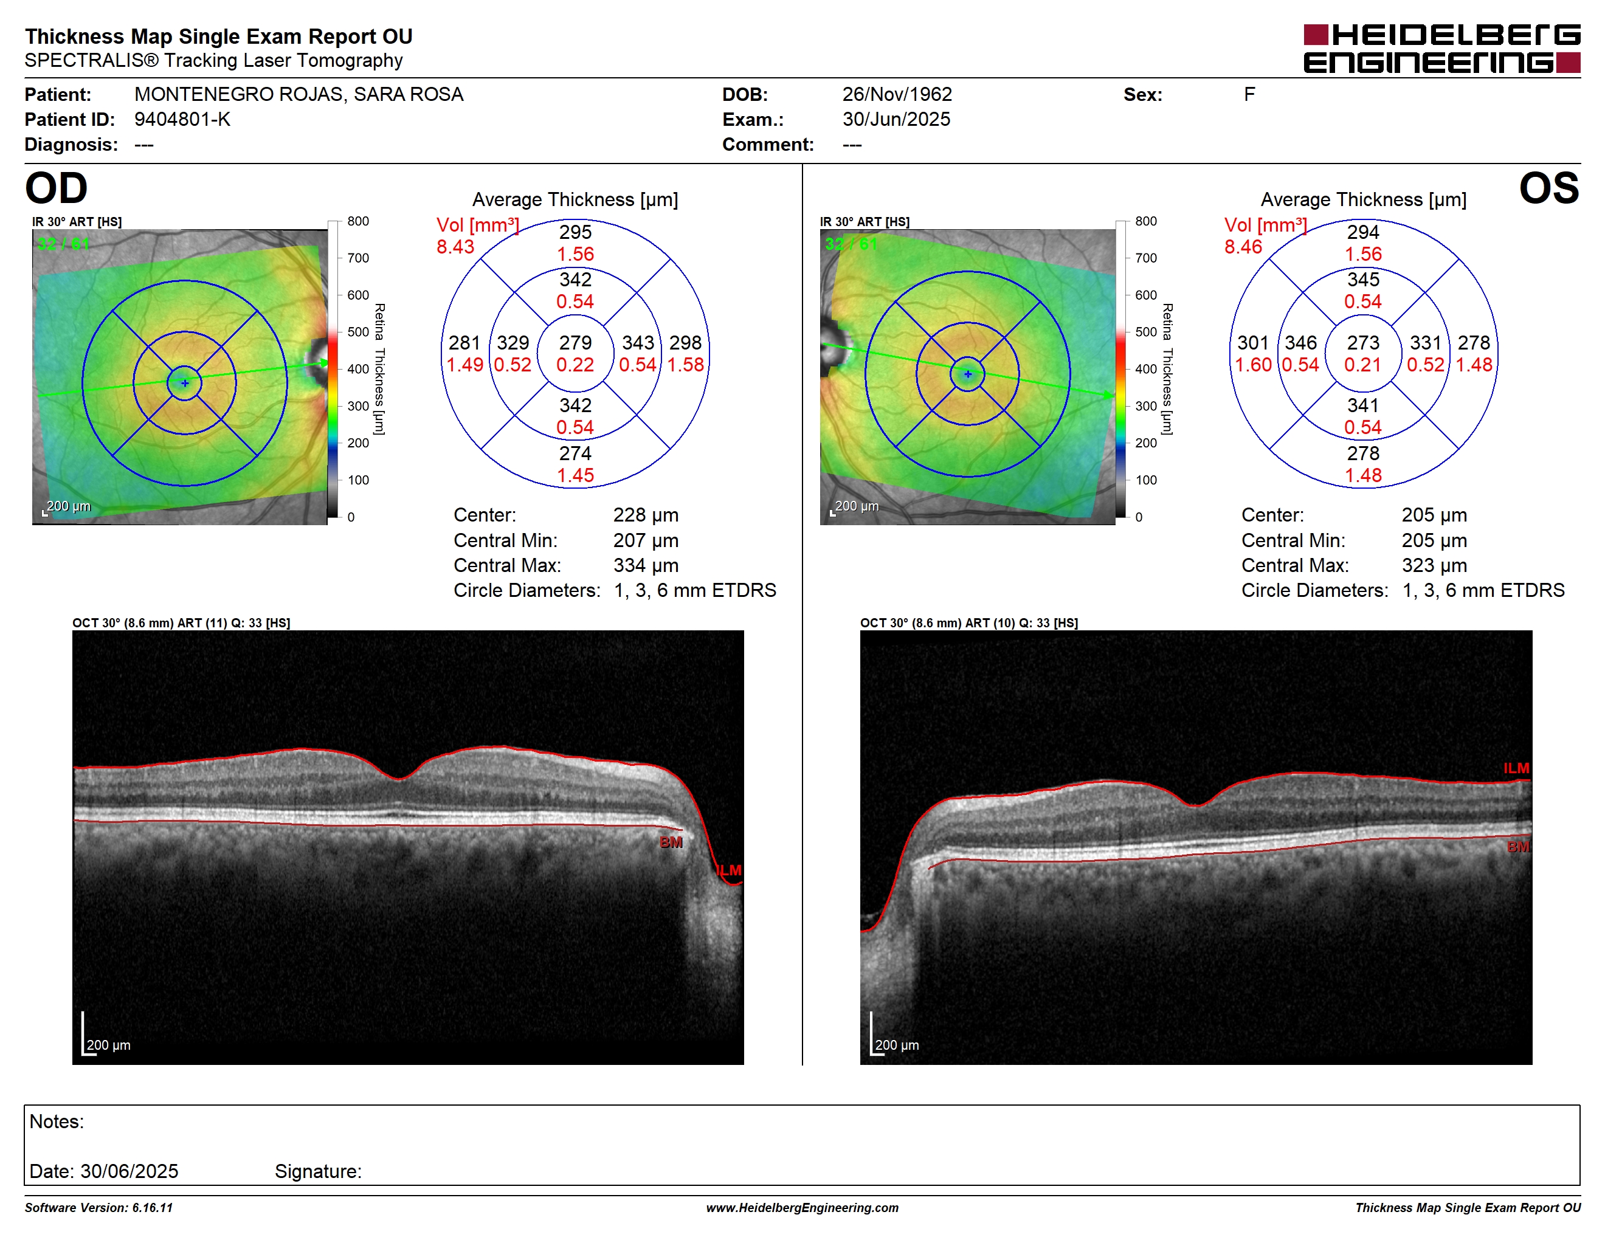Viewport: 1605px width, 1240px height.
Task: Select the report title at top left
Action: [x=219, y=36]
